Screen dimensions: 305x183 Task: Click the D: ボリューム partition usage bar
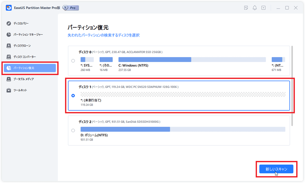coord(183,129)
